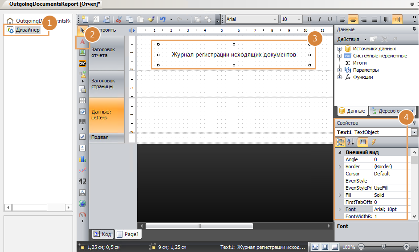Open the Arial font name dropdown
Viewport: 419px width, 252px height.
pyautogui.click(x=275, y=20)
